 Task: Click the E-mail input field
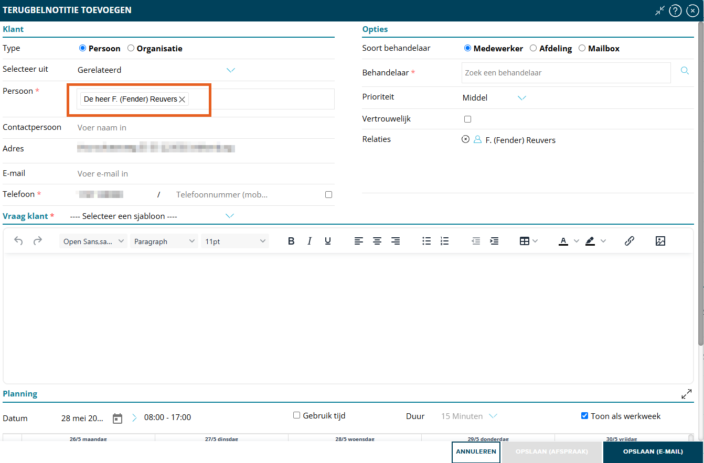[x=205, y=173]
